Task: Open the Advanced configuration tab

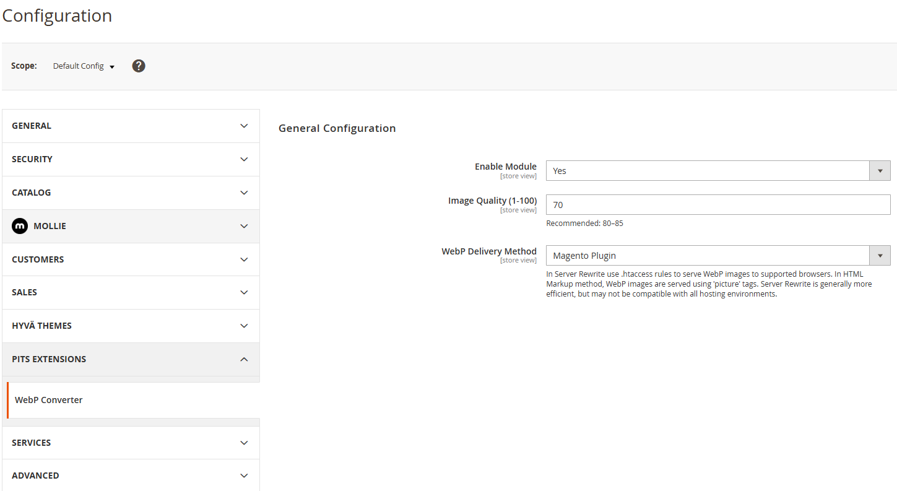Action: coord(35,476)
